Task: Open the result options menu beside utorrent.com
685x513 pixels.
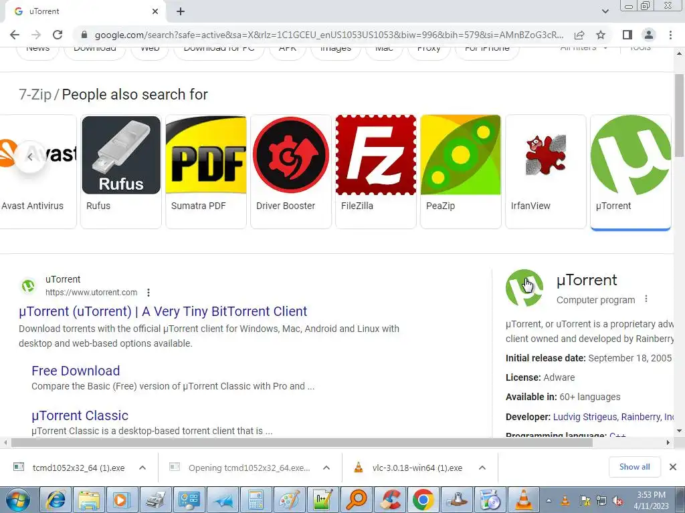Action: click(149, 293)
